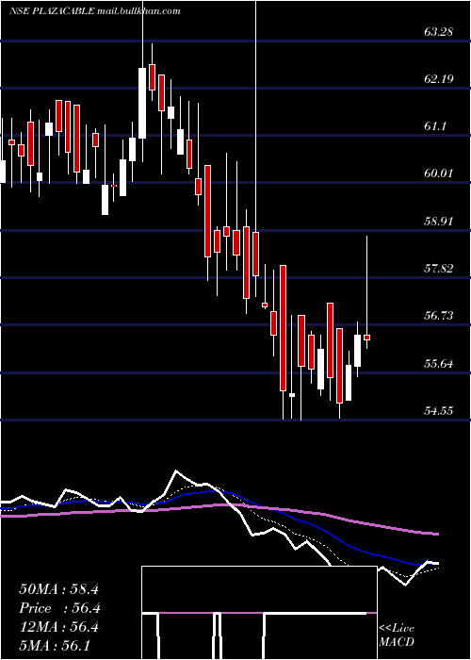The width and height of the screenshot is (471, 660).
Task: Click the blue 12MA line end
Action: (422, 564)
